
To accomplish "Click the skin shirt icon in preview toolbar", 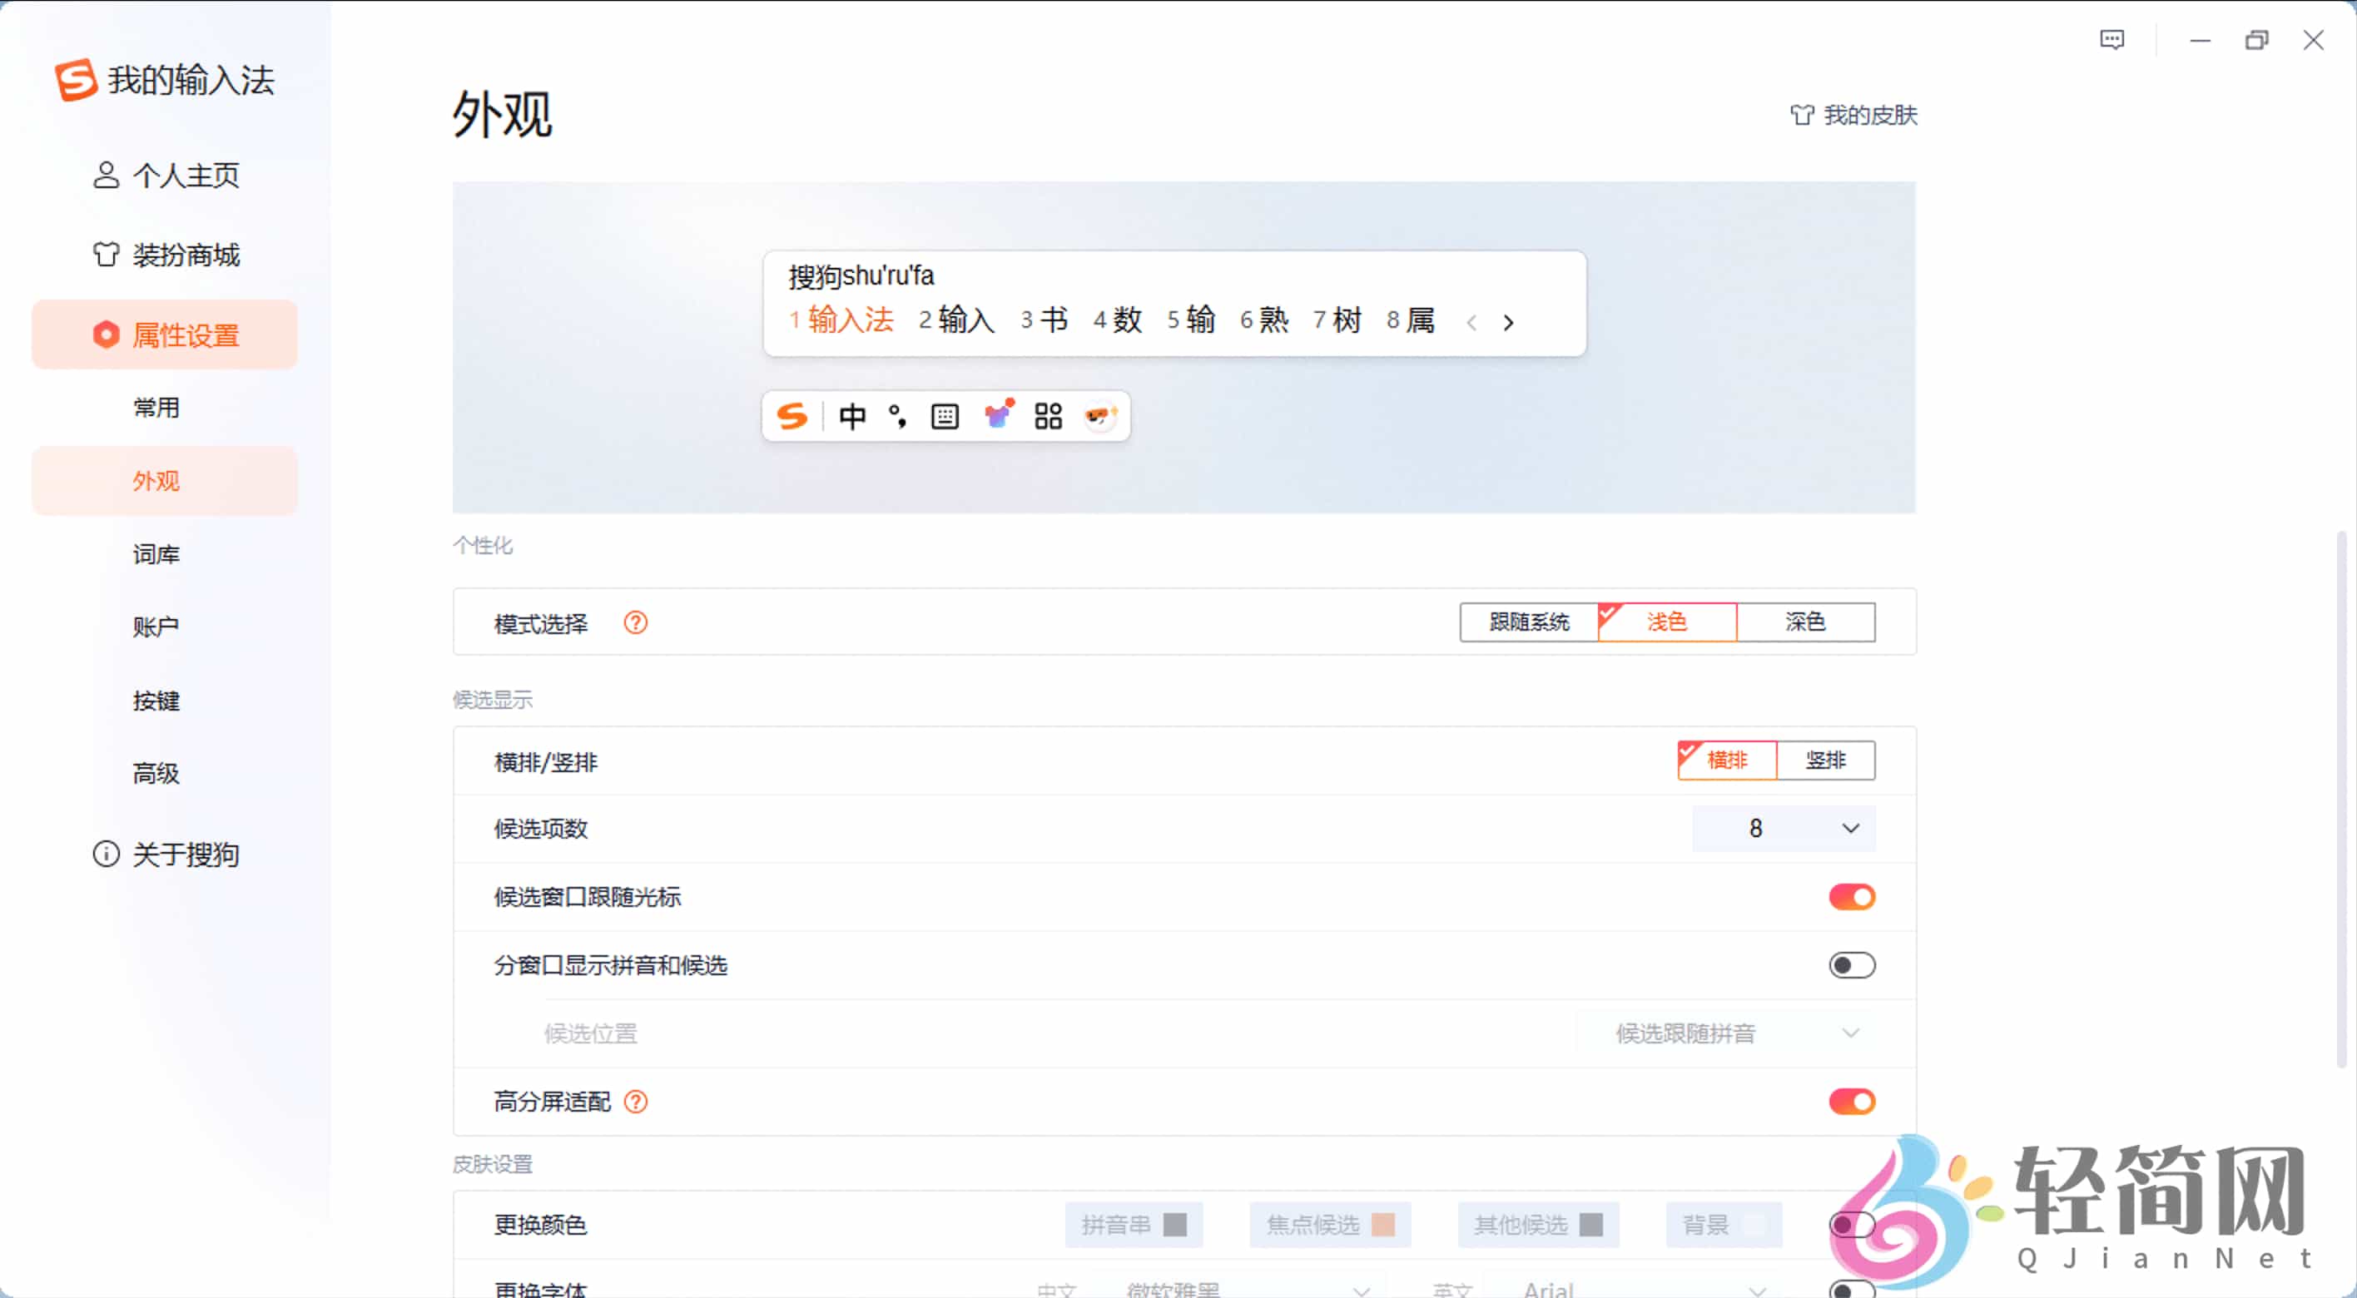I will coord(998,416).
